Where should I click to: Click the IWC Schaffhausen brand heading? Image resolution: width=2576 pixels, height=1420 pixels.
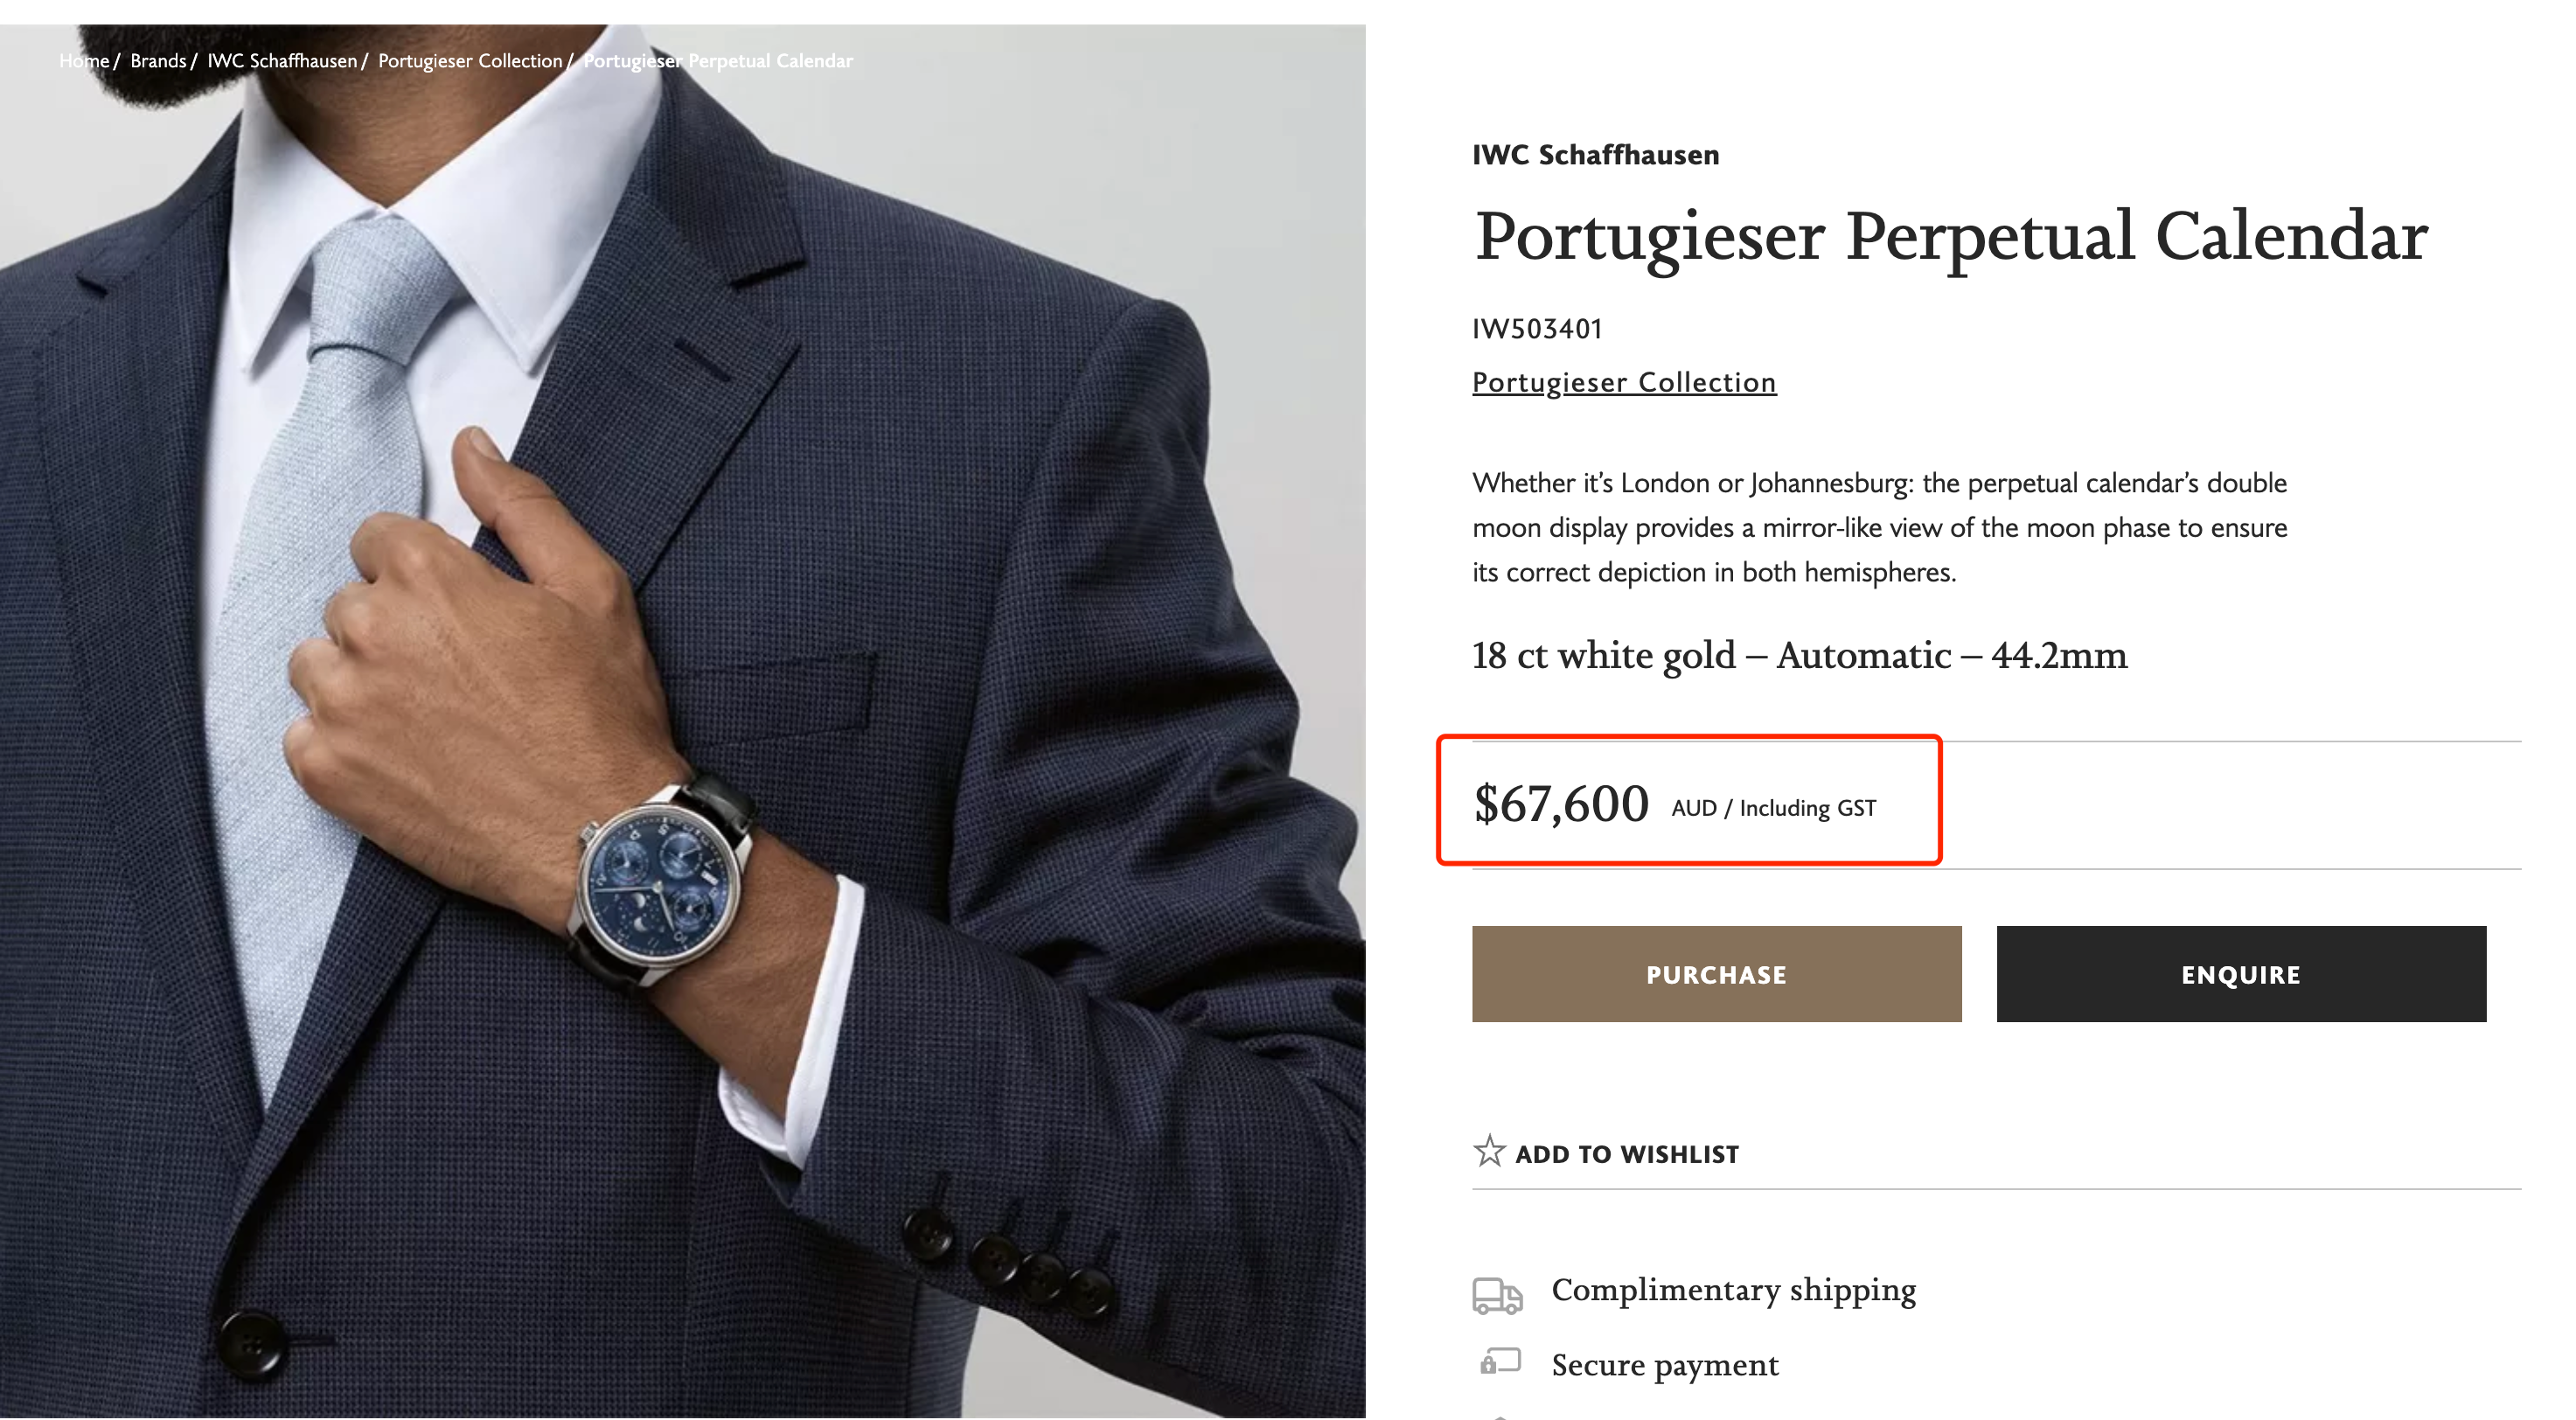pos(1595,155)
